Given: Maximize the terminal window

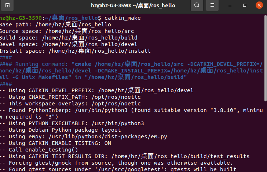Looking at the screenshot, I should pos(245,5).
